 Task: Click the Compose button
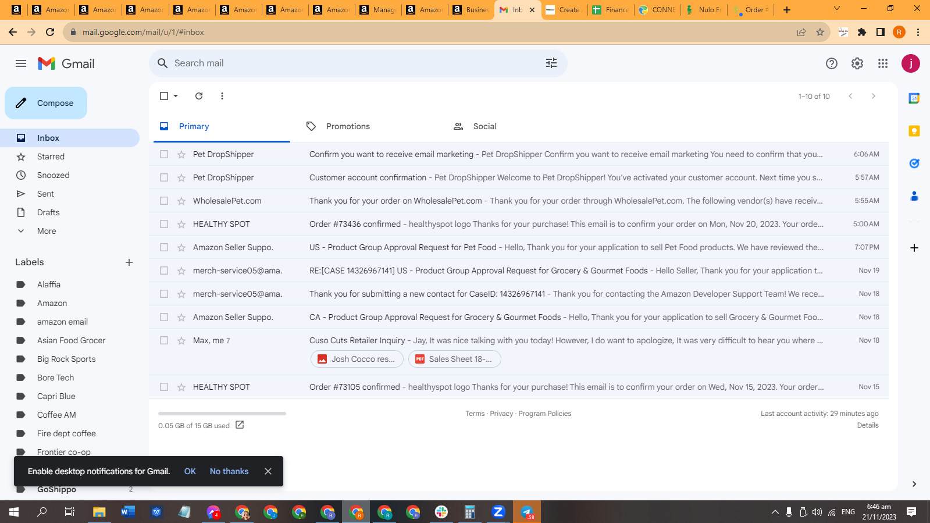(46, 103)
